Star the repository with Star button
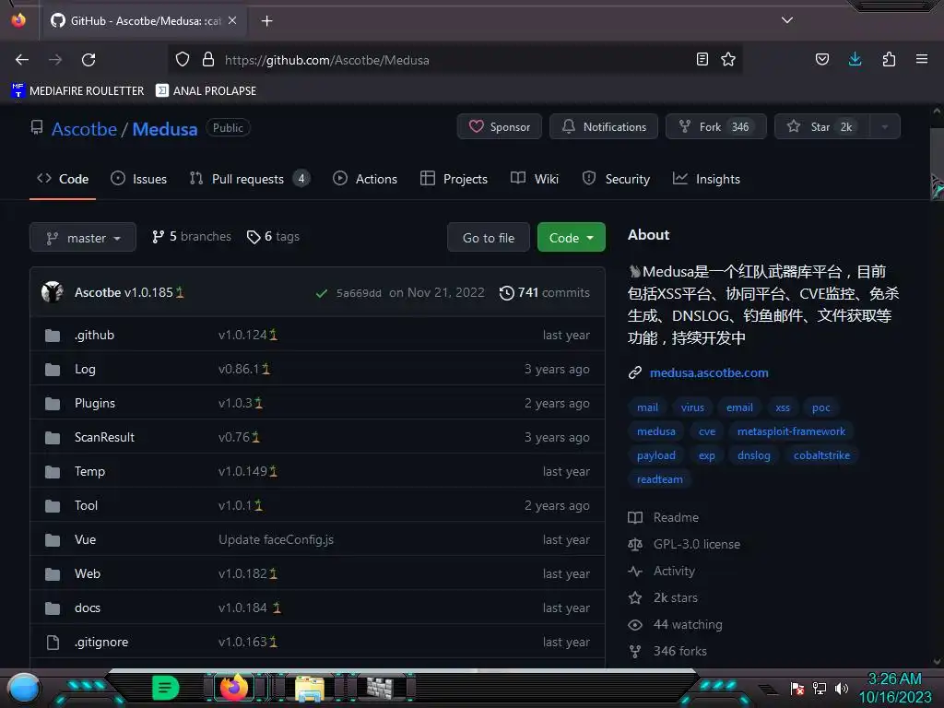The image size is (944, 708). tap(821, 126)
